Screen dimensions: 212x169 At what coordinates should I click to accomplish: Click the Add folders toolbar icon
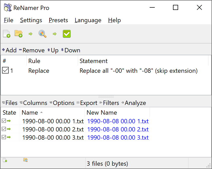(x=18, y=34)
